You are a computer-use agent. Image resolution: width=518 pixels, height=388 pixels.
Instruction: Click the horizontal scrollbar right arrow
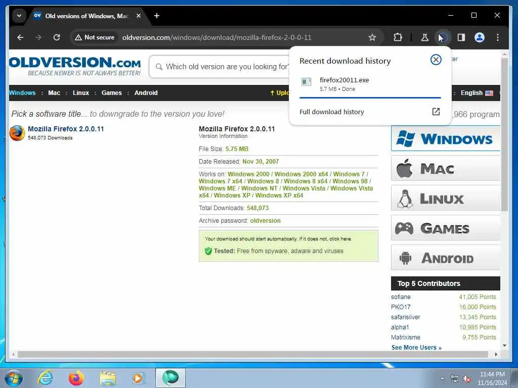(496, 354)
